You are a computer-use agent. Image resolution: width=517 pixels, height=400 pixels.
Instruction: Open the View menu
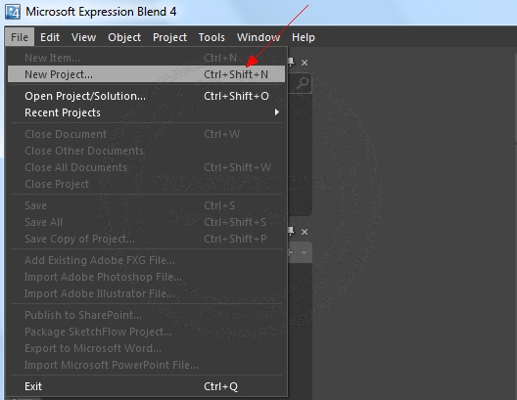(x=84, y=37)
